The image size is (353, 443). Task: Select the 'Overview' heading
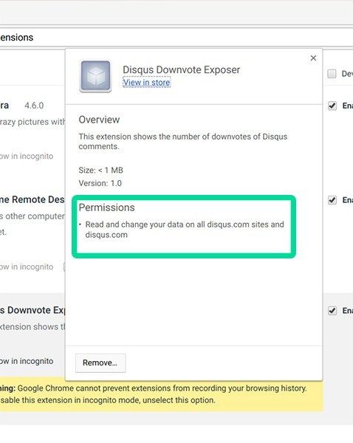coord(99,120)
